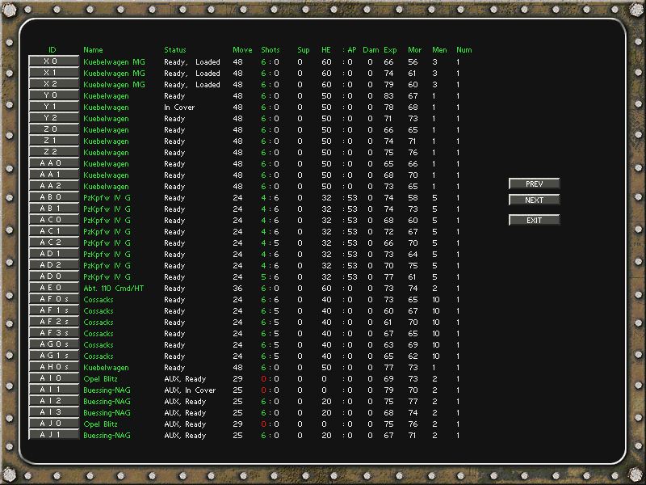Choose Cossacks unit A F 2 s button
Image resolution: width=646 pixels, height=485 pixels.
pos(53,322)
